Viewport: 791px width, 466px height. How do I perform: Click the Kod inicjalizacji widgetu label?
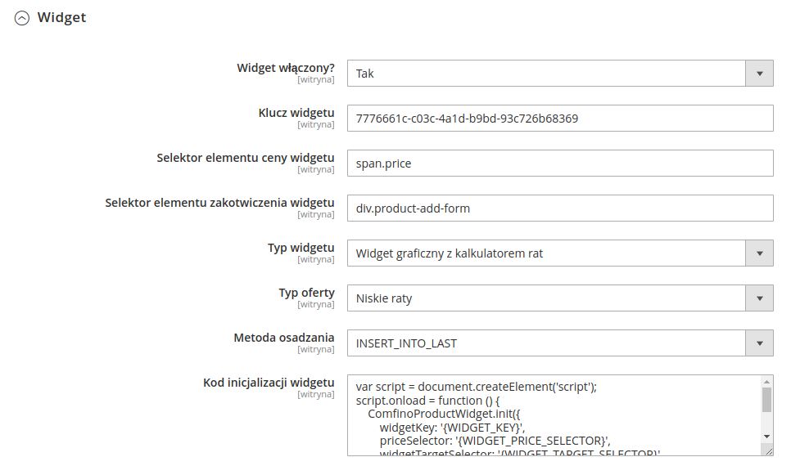pos(269,383)
